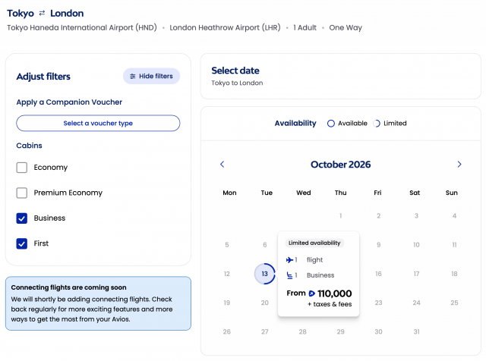
Task: Click the swap arrows between Tokyo and London
Action: tap(42, 13)
